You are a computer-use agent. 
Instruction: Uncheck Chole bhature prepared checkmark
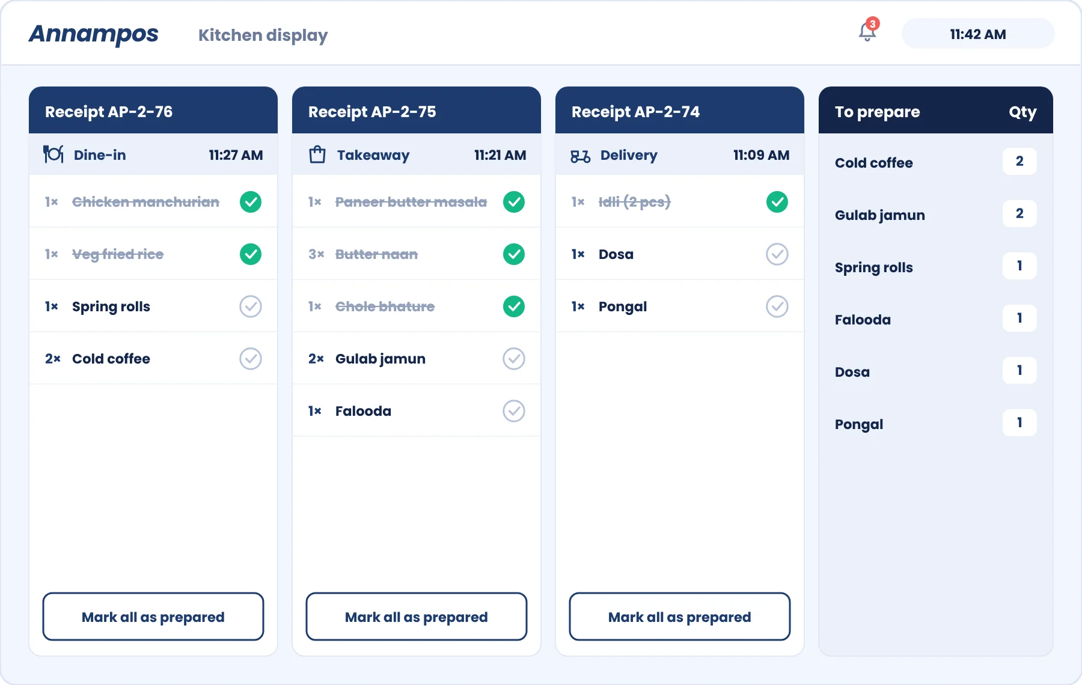click(x=514, y=306)
